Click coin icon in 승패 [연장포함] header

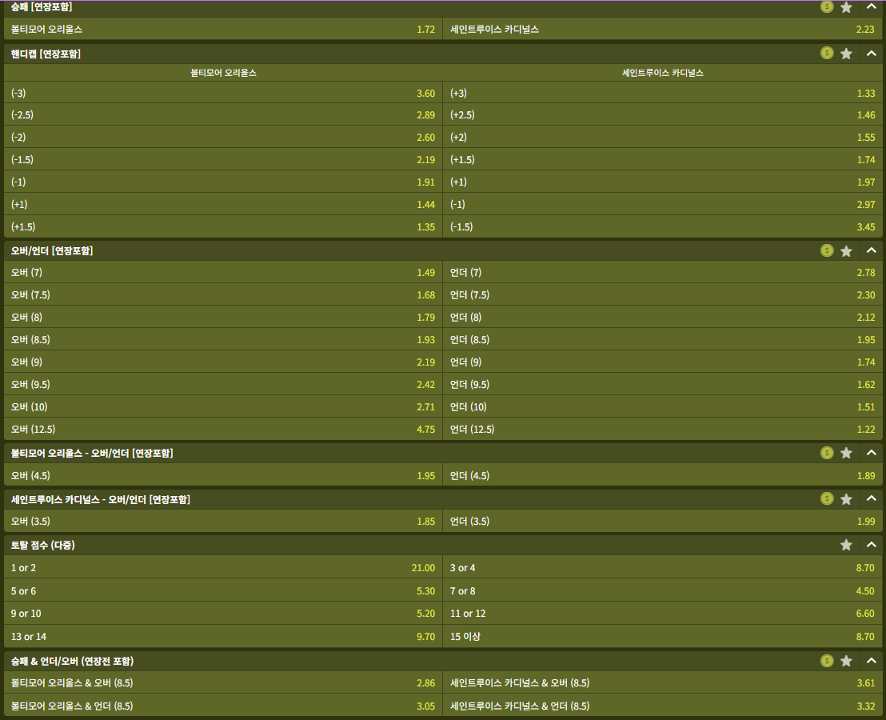click(x=827, y=6)
